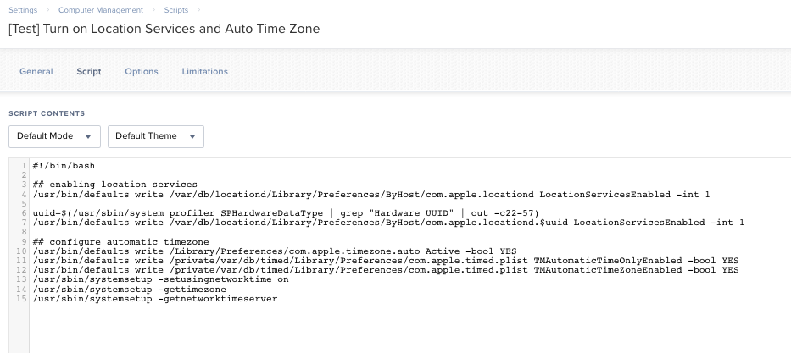The width and height of the screenshot is (791, 353).
Task: Open the Settings breadcrumb link
Action: (x=23, y=10)
